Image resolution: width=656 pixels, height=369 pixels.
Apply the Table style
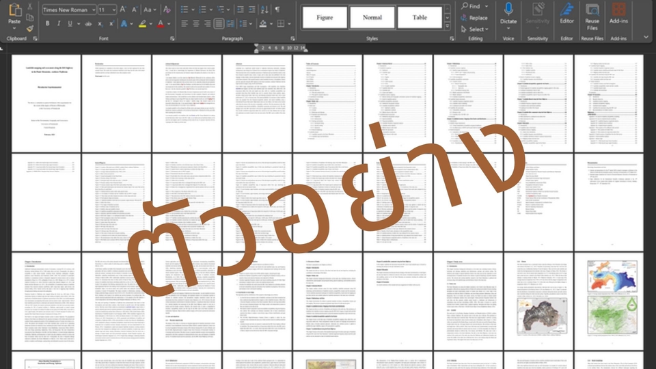click(x=420, y=18)
